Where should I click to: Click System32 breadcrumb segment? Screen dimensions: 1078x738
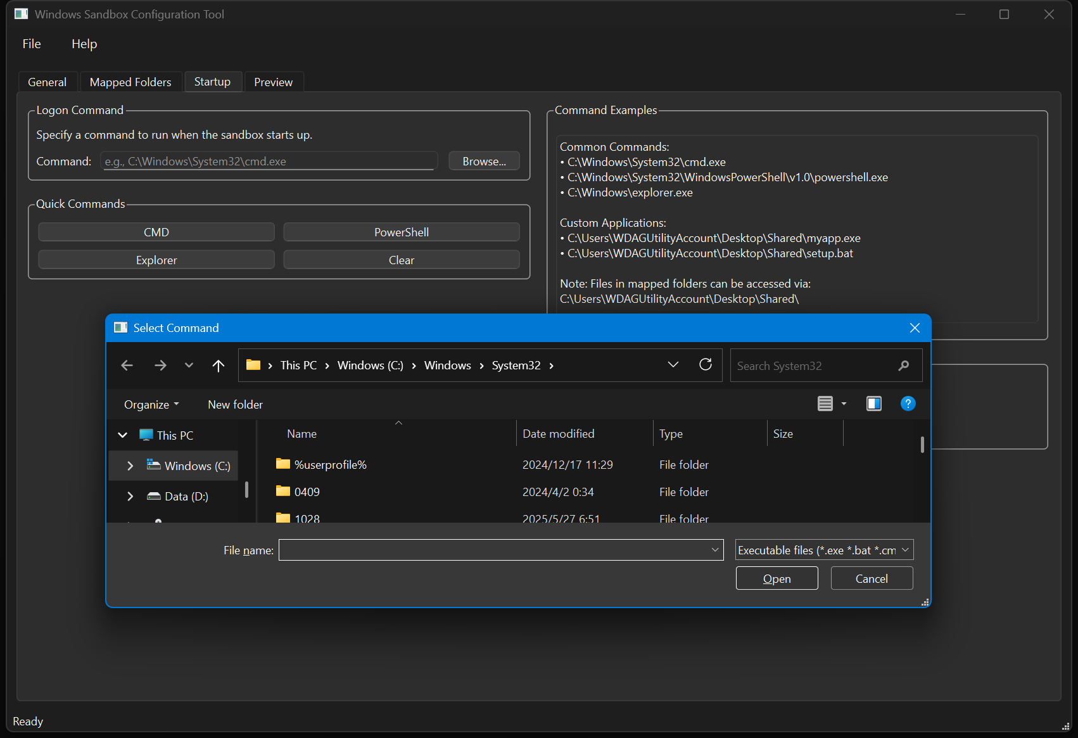tap(516, 366)
